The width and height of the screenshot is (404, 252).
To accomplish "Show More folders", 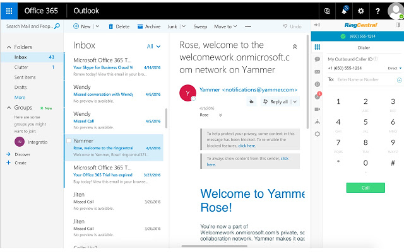I will (x=20, y=98).
